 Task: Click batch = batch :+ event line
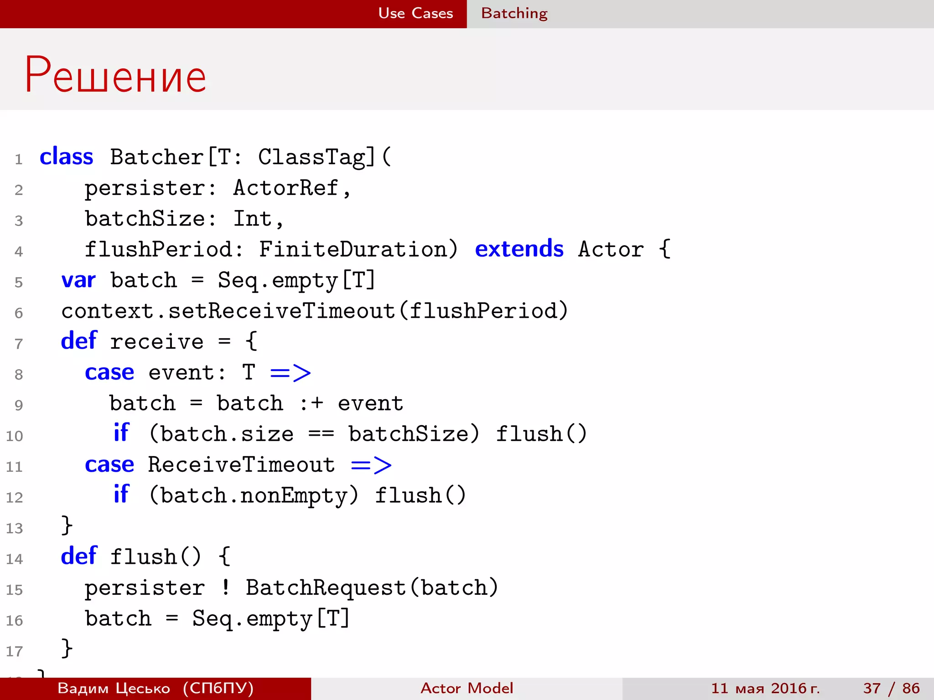click(x=256, y=403)
